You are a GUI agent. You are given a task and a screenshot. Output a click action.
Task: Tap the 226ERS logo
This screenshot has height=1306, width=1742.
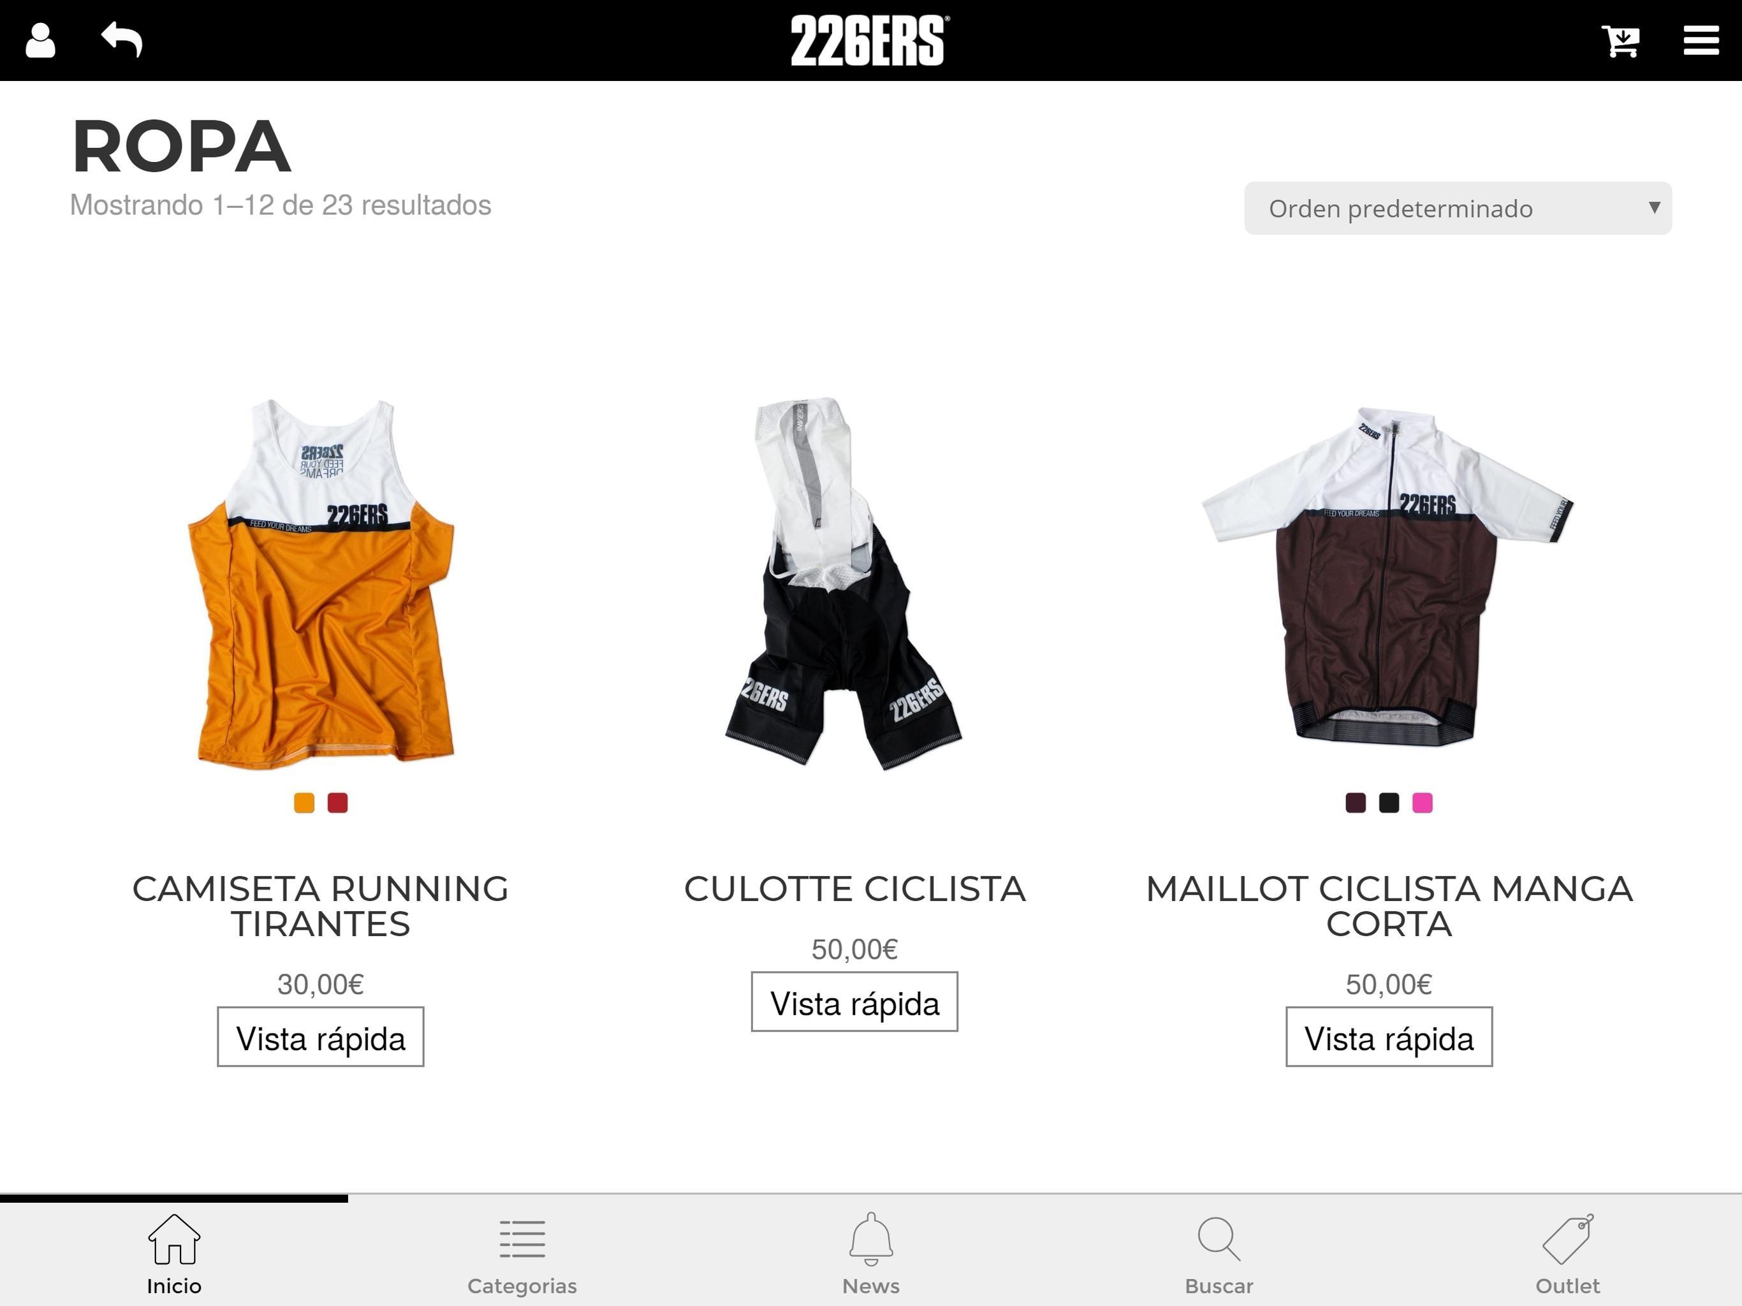[870, 40]
